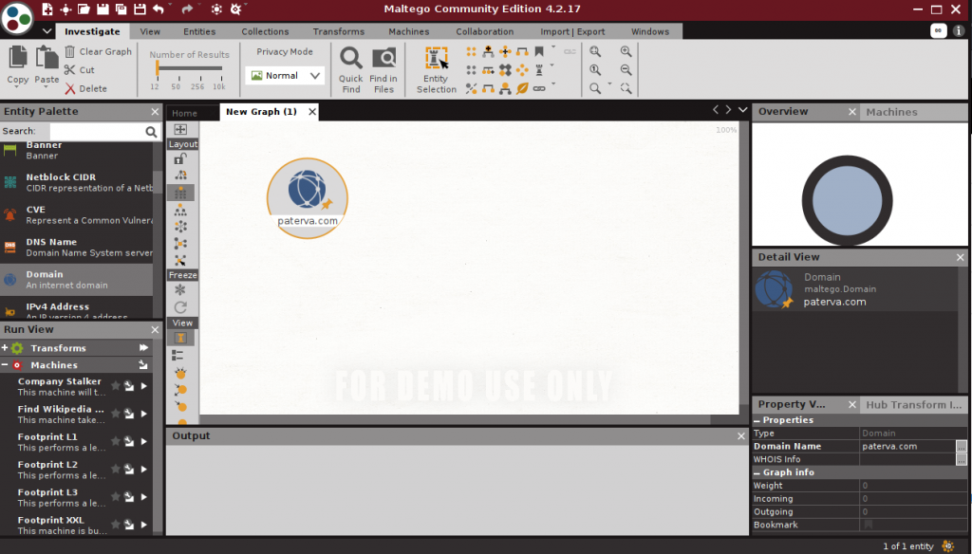Select the circular layout mode icon
The height and width of the screenshot is (554, 972).
[x=180, y=227]
